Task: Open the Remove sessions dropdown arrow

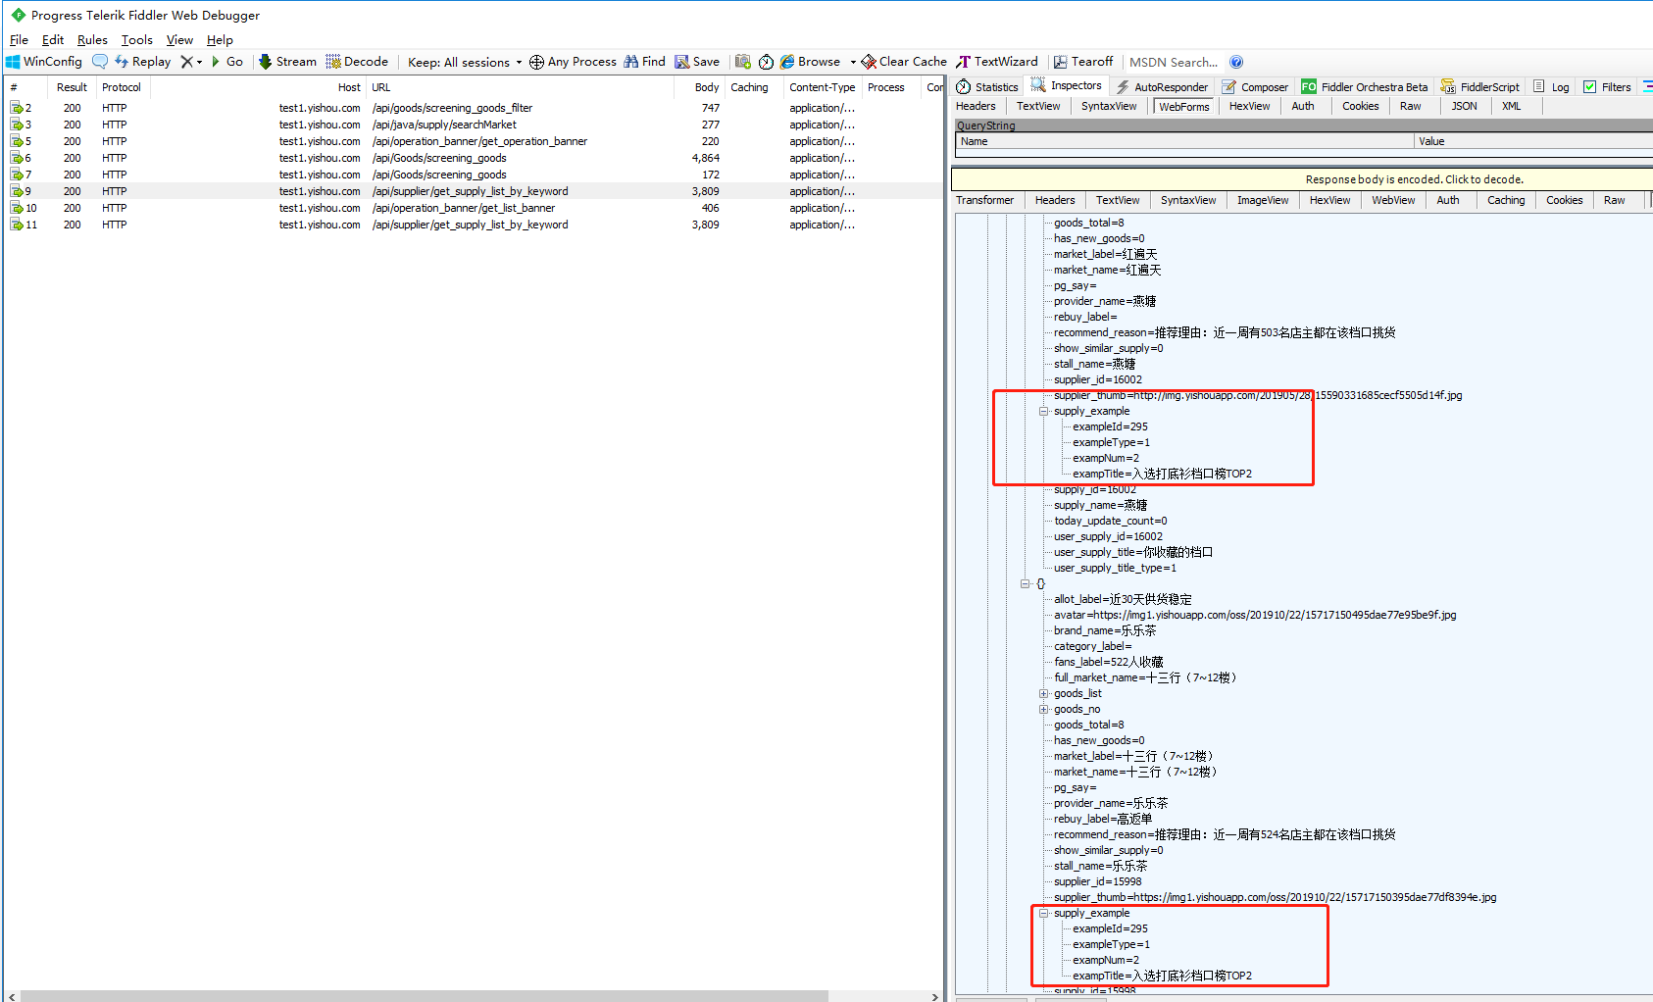Action: pos(199,62)
